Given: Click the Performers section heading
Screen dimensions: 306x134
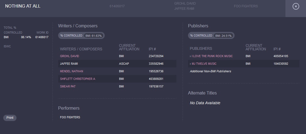Looking at the screenshot, I should tap(69, 108).
